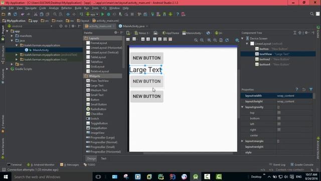Click the layout:width wrap_content value field
321x181 pixels.
pyautogui.click(x=294, y=96)
